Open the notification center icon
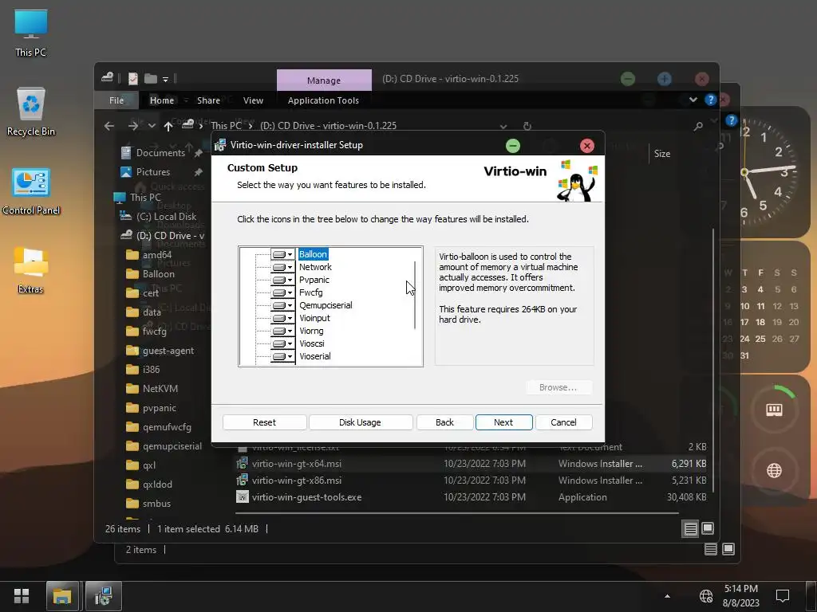The image size is (817, 612). coord(782,596)
